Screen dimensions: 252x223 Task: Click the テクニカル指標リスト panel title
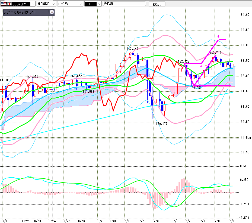(x=20, y=12)
